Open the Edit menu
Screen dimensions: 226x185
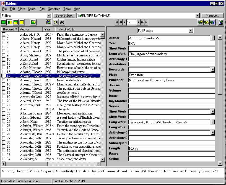12,9
